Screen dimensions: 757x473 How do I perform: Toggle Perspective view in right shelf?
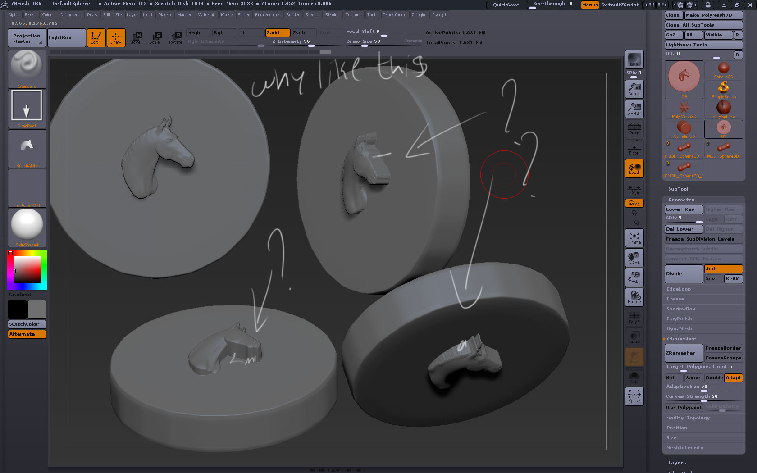[x=634, y=129]
